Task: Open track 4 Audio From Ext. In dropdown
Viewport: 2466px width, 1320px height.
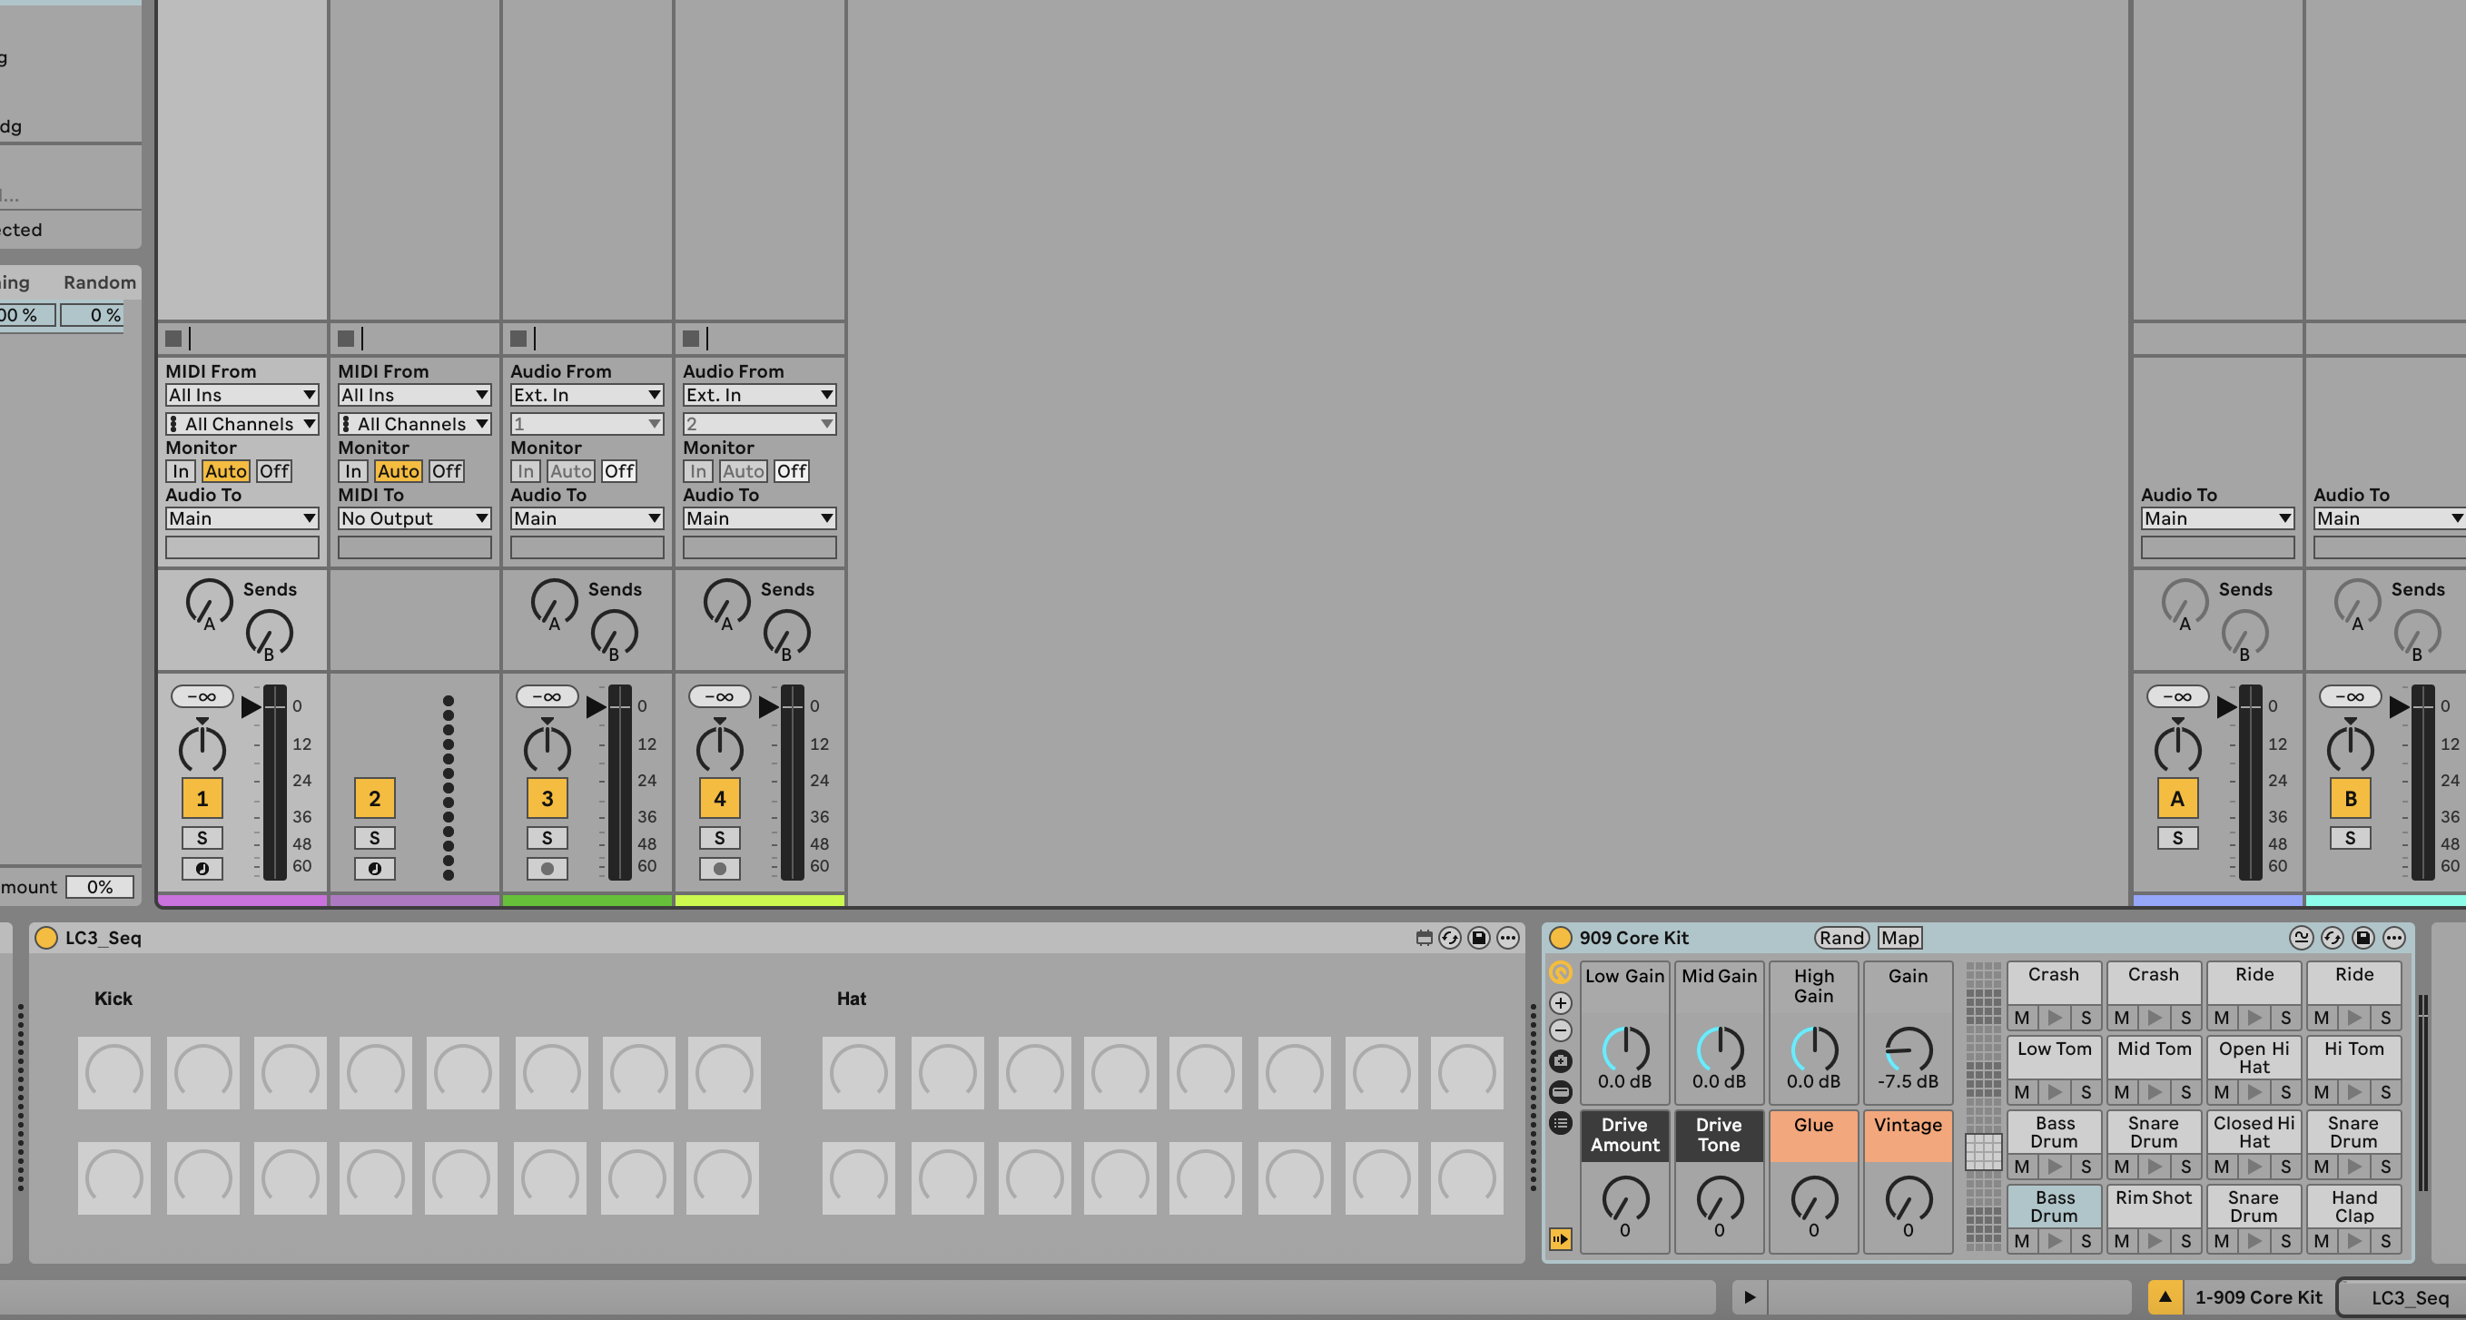Action: (x=758, y=394)
